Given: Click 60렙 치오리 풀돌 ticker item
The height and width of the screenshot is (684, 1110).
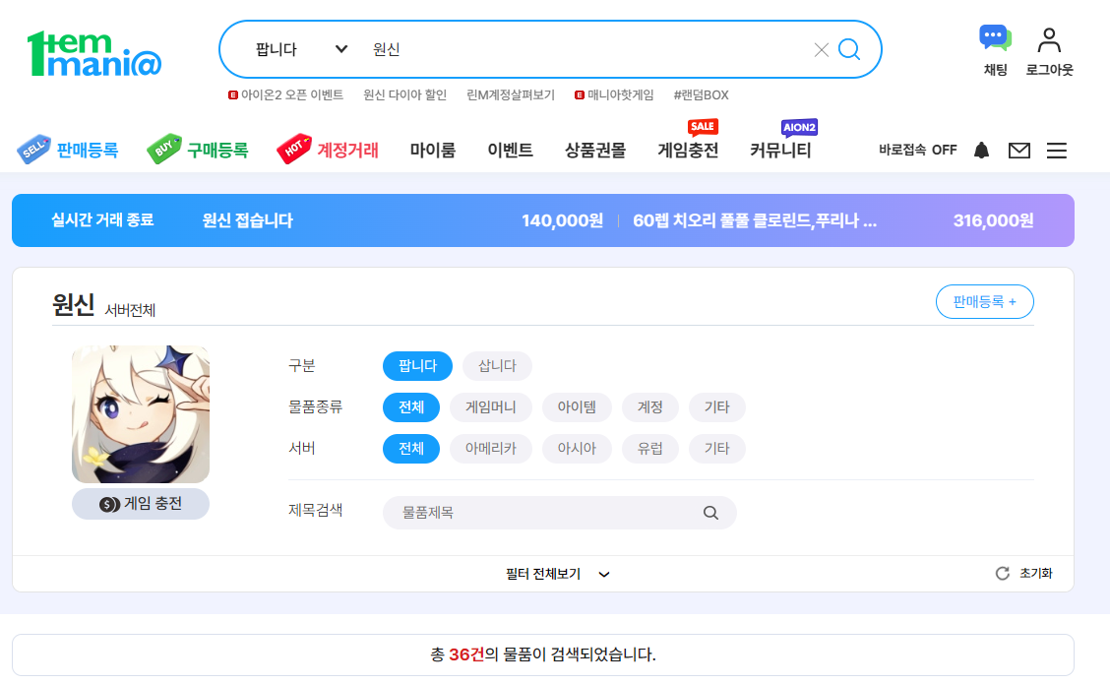Looking at the screenshot, I should pos(755,220).
